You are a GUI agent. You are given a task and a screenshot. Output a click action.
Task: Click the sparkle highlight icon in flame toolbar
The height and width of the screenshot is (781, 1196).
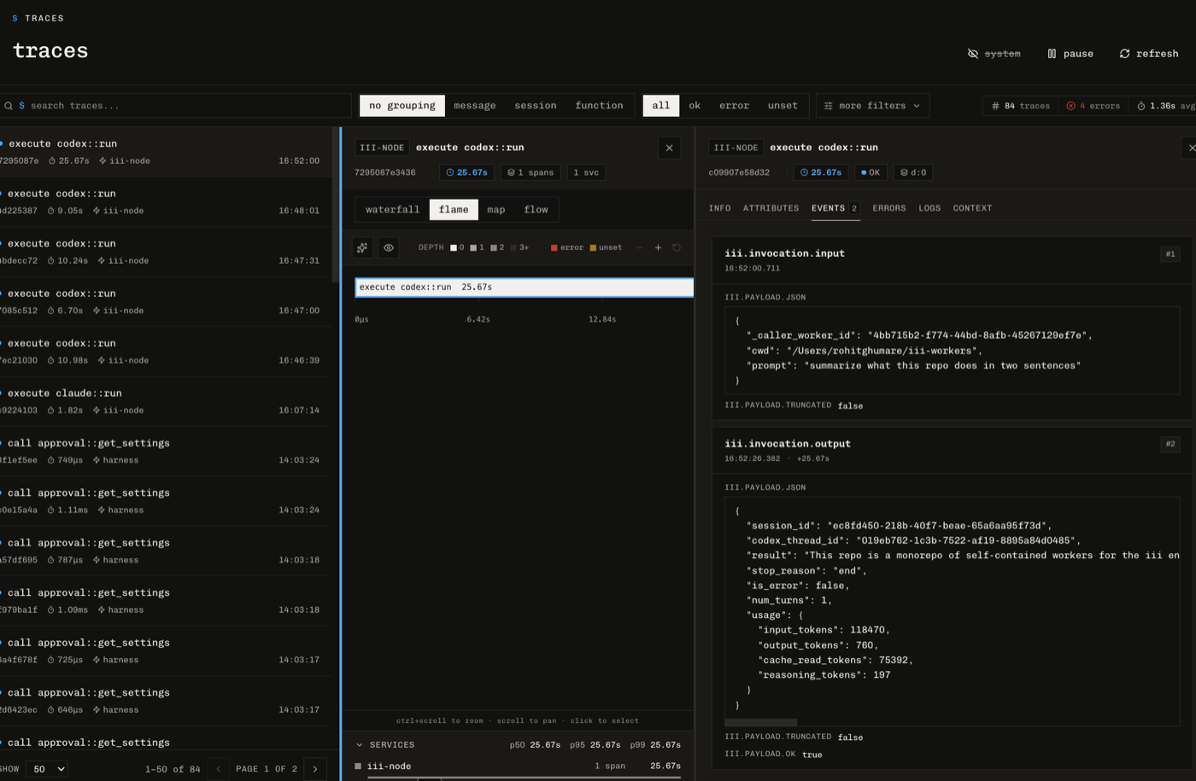pos(362,248)
